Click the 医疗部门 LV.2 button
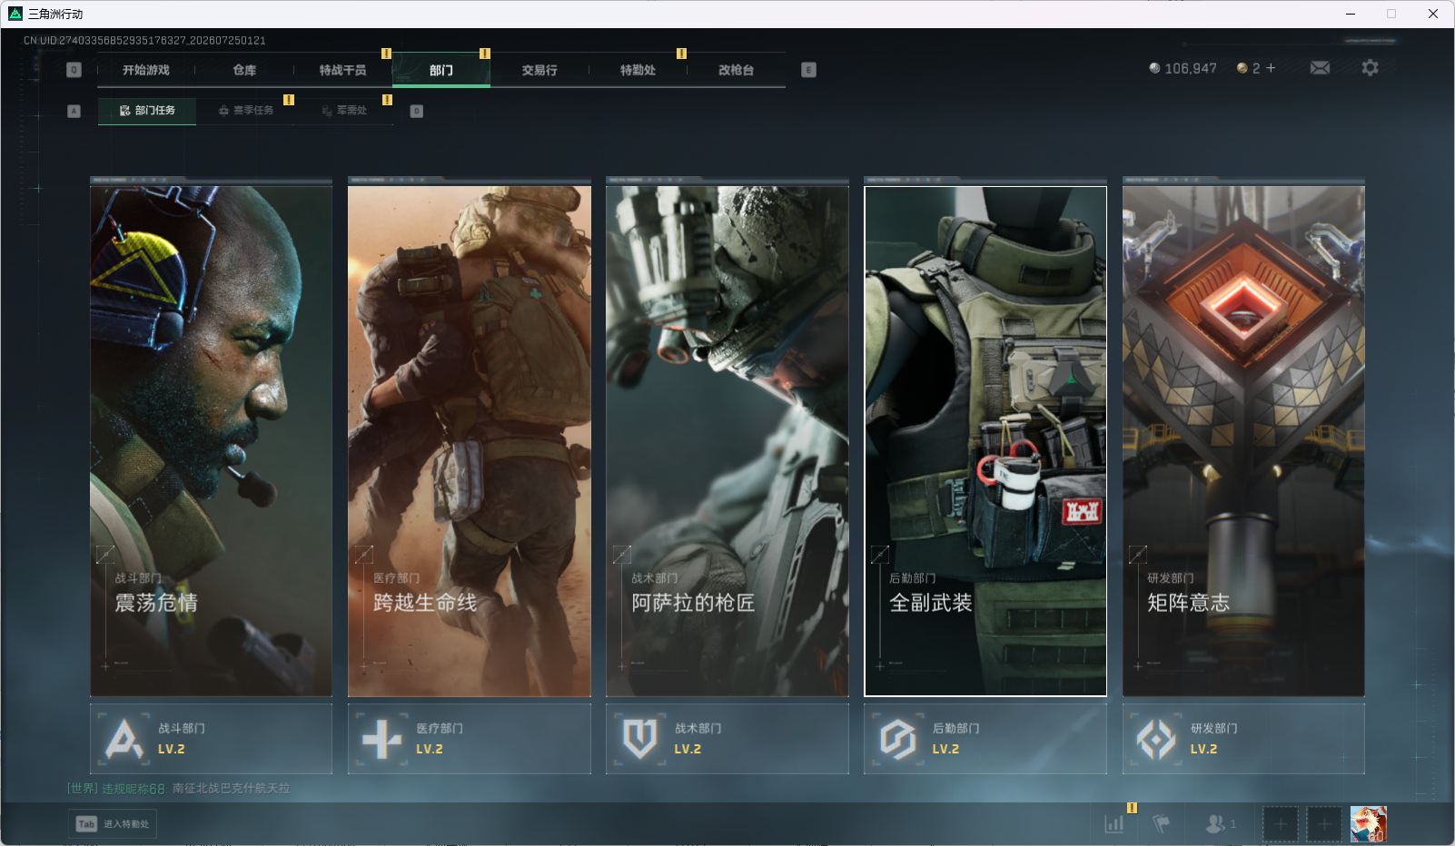 click(x=470, y=739)
